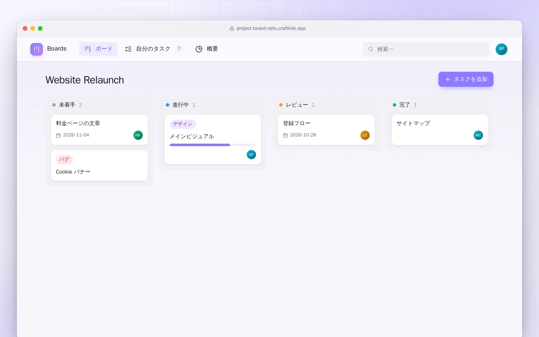Open the メインビジュアル task card
539x337 pixels.
[213, 139]
